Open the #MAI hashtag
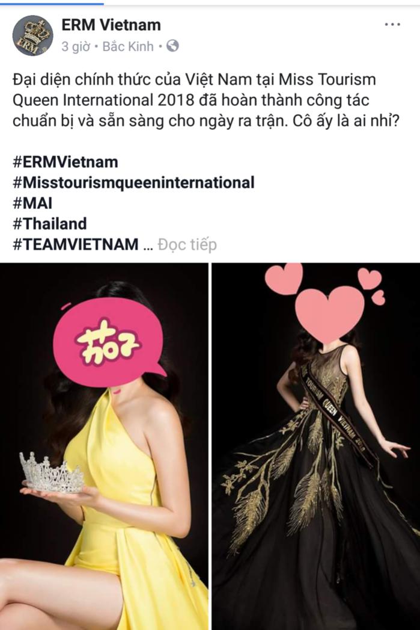420x630 pixels. point(32,203)
